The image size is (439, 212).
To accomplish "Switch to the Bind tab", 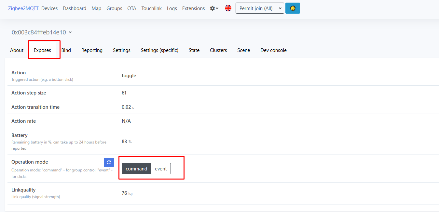I will coord(66,50).
